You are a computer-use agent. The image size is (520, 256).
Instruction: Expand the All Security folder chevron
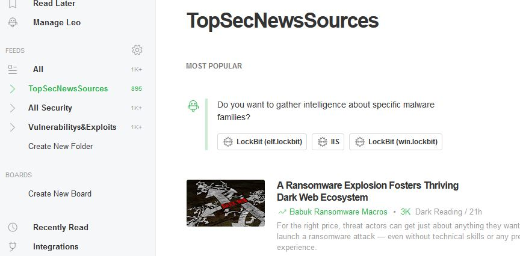(12, 108)
